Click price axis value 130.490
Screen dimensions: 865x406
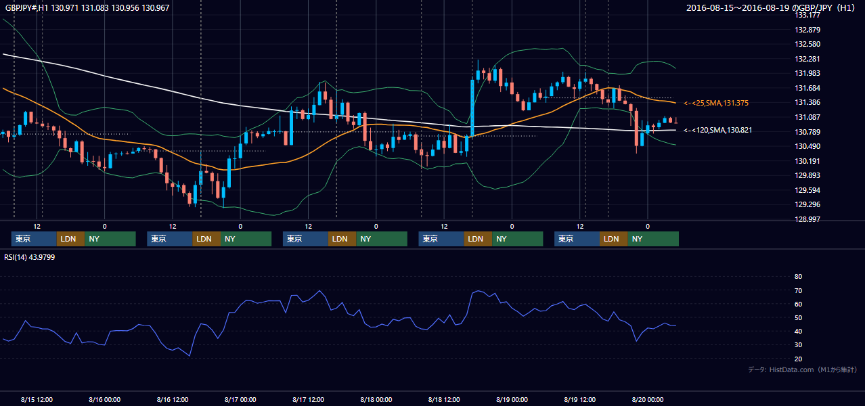(x=807, y=146)
